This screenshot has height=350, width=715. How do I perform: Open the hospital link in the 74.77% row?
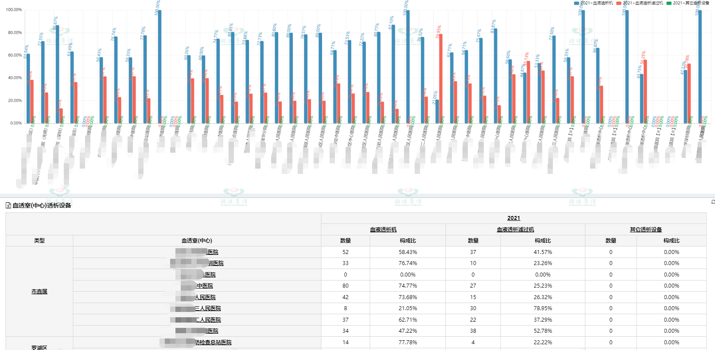coord(205,286)
